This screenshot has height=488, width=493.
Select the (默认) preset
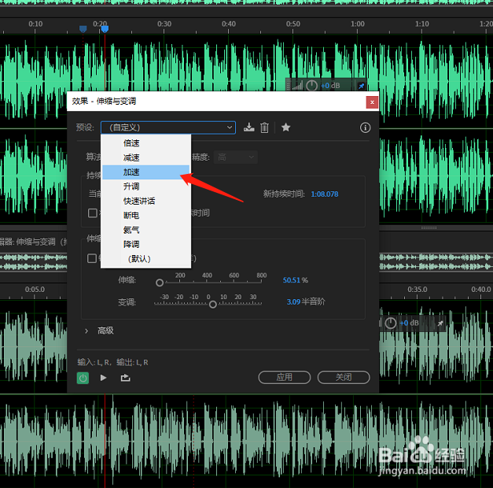pos(146,259)
